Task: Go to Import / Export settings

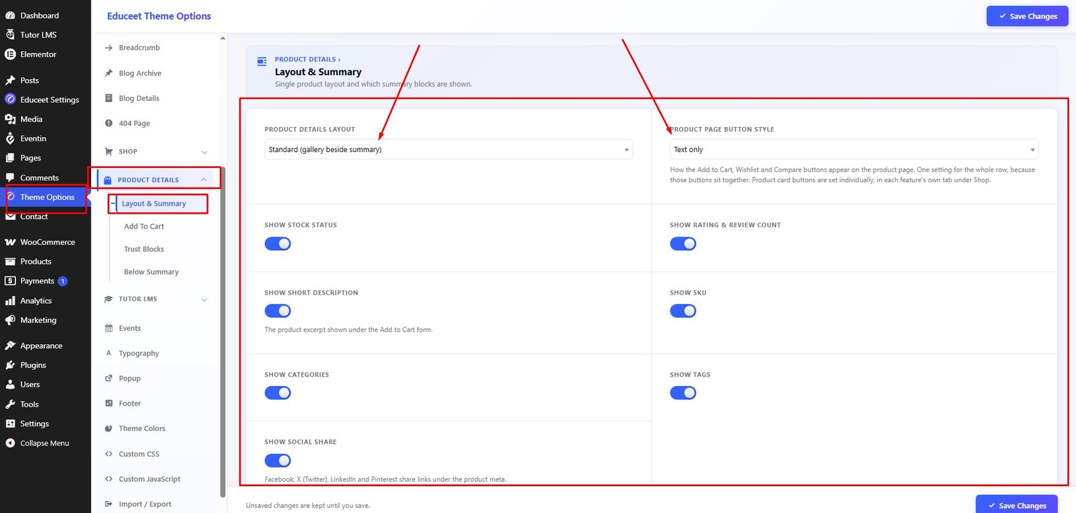Action: pyautogui.click(x=145, y=504)
